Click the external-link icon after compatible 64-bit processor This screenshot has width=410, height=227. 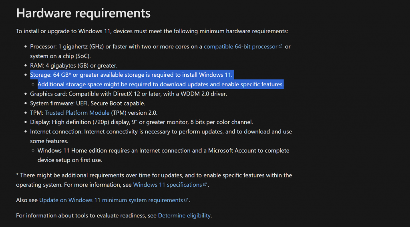(281, 47)
